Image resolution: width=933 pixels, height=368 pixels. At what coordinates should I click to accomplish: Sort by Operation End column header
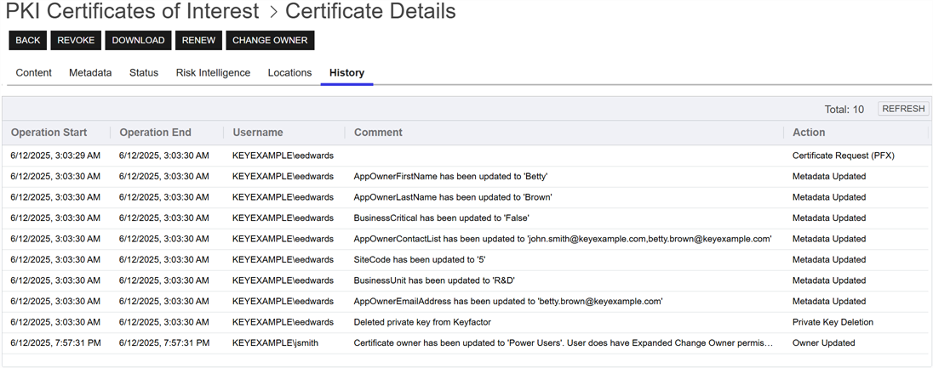(x=156, y=133)
